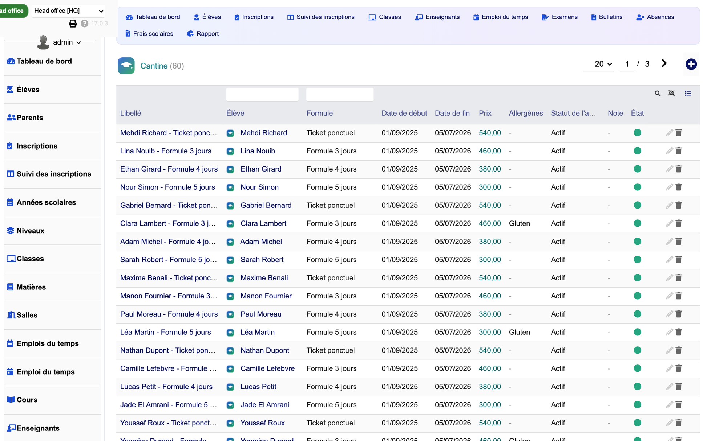Open Salles in the left sidebar
The width and height of the screenshot is (707, 441).
[22, 315]
